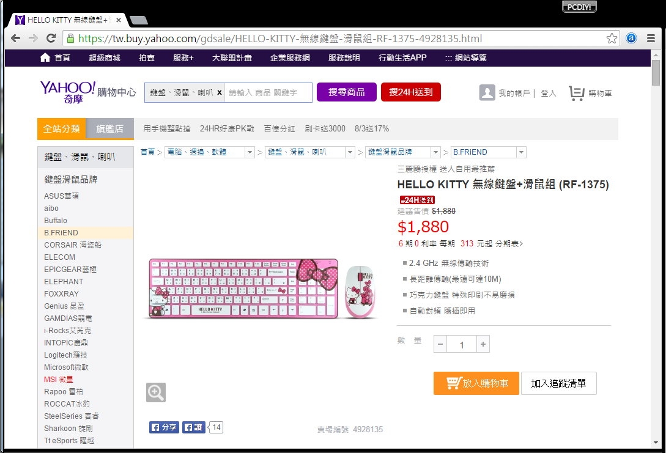Like the product with the Facebook 讚 button
666x453 pixels.
[x=194, y=427]
